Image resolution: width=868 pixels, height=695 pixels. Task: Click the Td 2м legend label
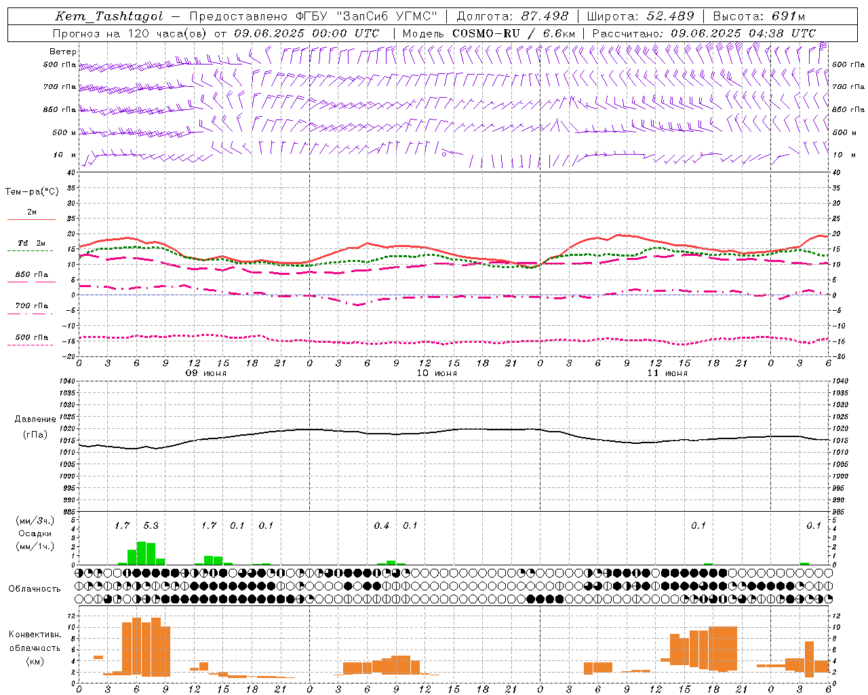point(32,243)
